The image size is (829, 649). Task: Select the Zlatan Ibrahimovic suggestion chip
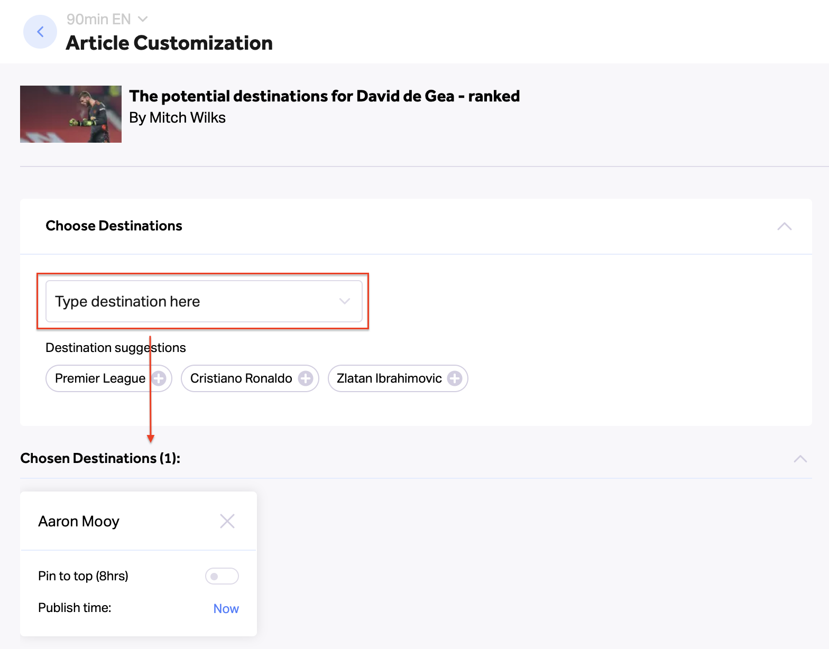[x=398, y=378]
